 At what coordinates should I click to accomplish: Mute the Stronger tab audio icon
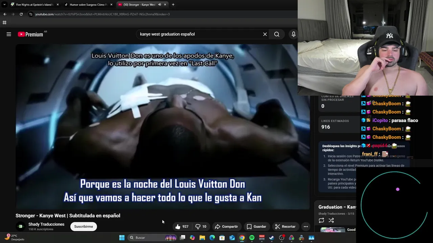click(x=159, y=5)
